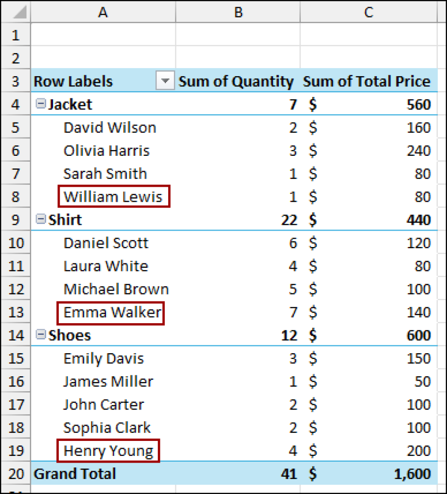Viewport: 447px width, 494px height.
Task: Click the Select All corner button
Action: (x=16, y=12)
